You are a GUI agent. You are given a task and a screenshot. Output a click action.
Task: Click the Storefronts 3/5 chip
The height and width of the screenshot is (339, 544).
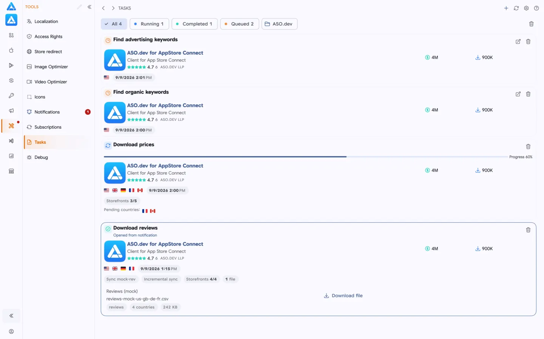[122, 201]
